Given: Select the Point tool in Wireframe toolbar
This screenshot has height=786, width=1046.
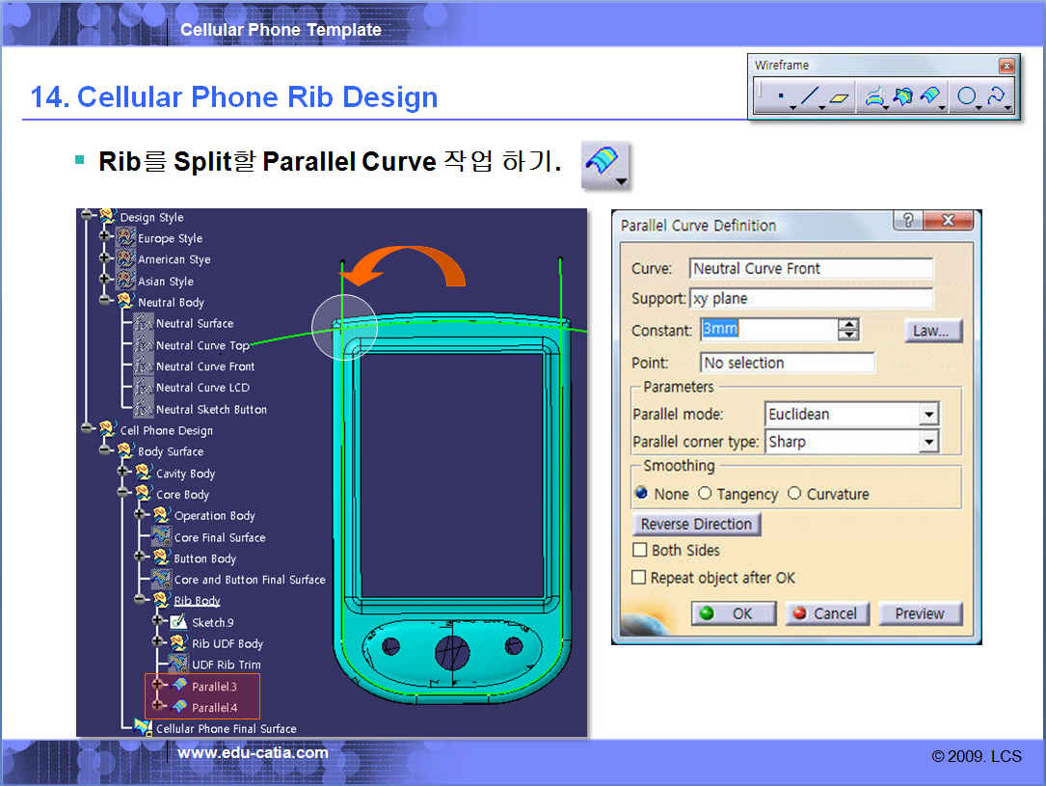Looking at the screenshot, I should (x=780, y=97).
